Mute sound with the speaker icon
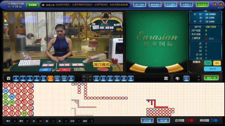The height and width of the screenshot is (126, 225). point(215,4)
